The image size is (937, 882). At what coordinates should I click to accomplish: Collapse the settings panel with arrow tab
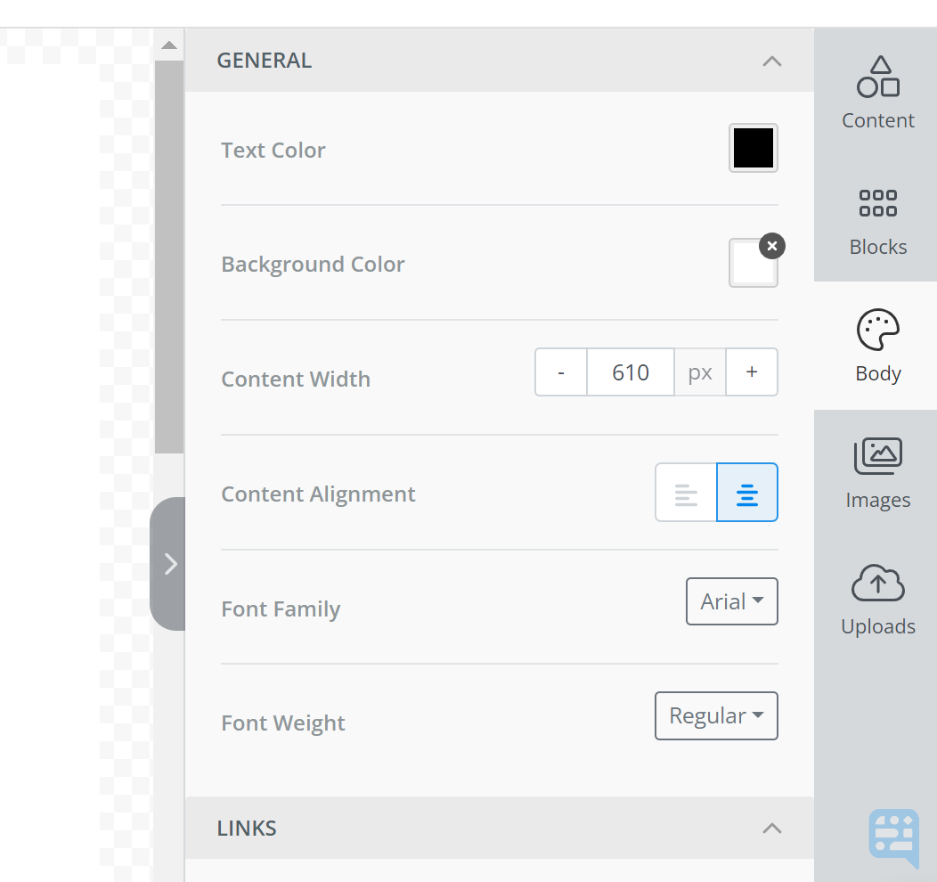click(169, 563)
